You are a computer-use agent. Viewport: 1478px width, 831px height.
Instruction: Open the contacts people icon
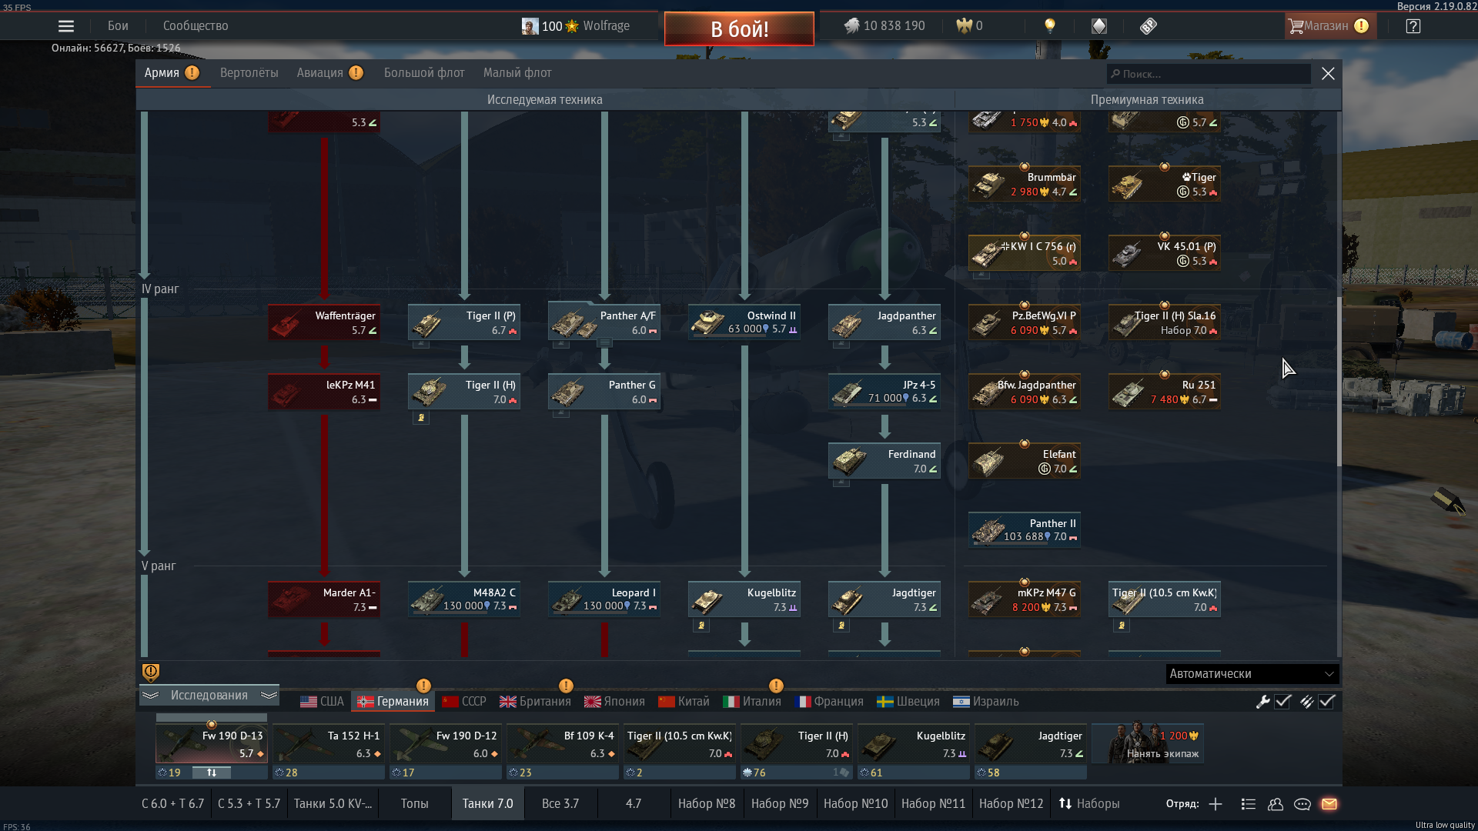click(1276, 804)
